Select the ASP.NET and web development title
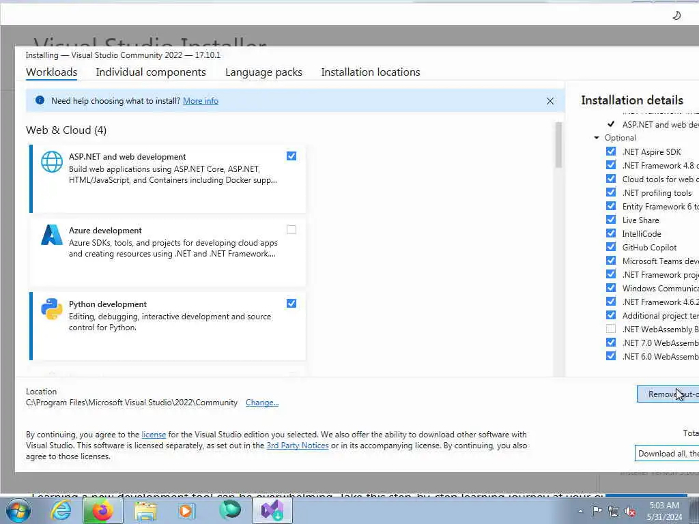This screenshot has width=699, height=524. tap(128, 157)
